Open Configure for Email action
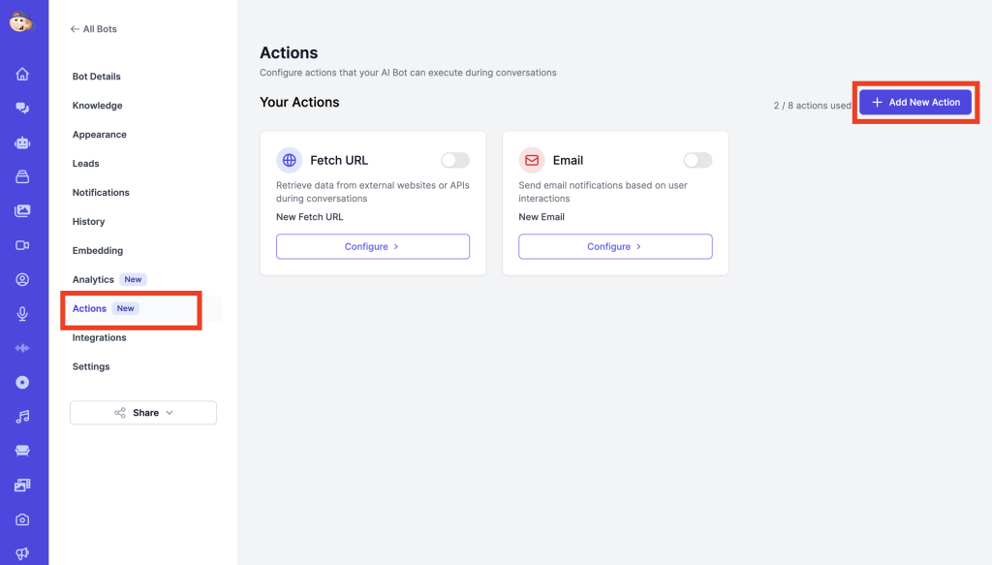Viewport: 992px width, 565px height. click(x=615, y=247)
